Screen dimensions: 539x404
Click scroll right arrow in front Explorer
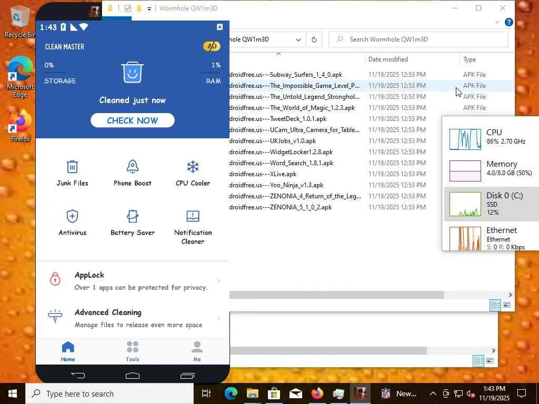[x=510, y=295]
